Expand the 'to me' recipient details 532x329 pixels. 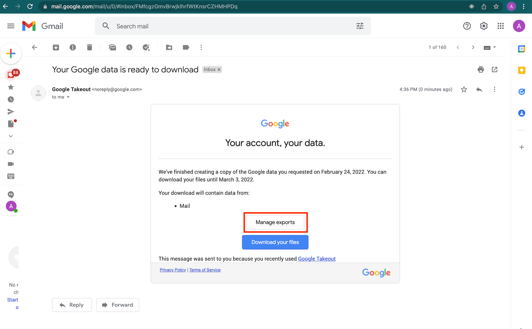click(x=68, y=97)
